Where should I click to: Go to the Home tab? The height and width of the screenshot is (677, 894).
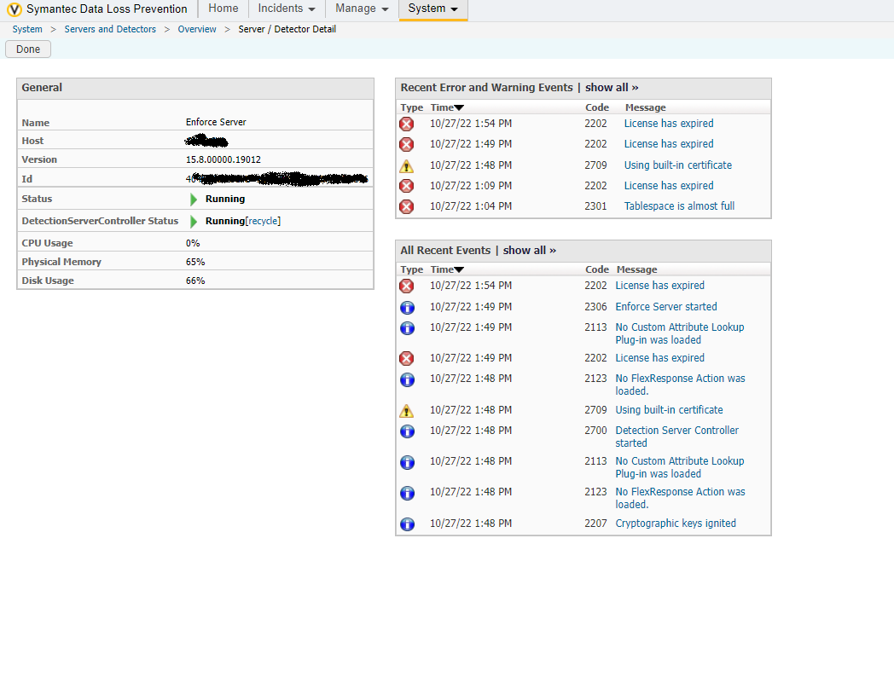(x=223, y=9)
